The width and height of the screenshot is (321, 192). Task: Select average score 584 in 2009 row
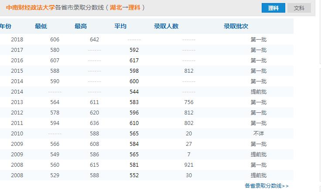click(134, 144)
